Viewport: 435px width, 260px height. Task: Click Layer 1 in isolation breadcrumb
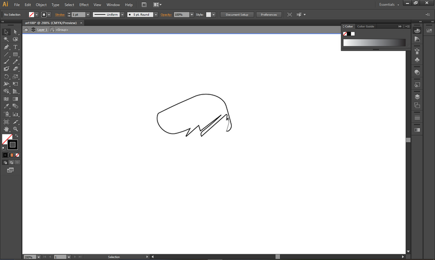click(x=42, y=29)
